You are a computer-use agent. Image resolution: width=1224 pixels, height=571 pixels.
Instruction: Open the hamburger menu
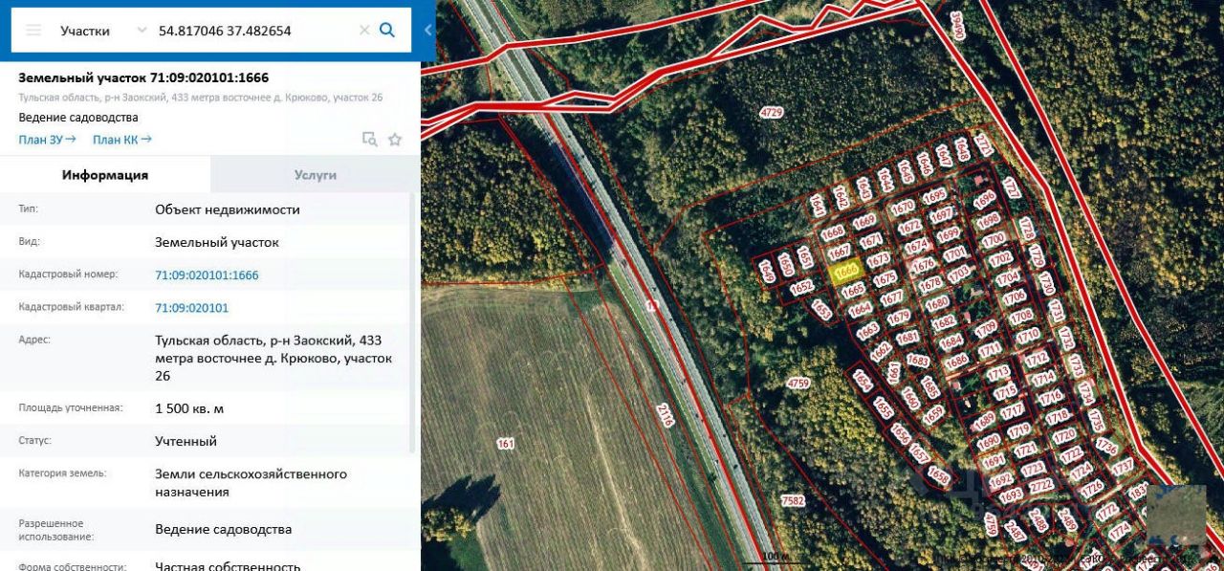point(33,31)
